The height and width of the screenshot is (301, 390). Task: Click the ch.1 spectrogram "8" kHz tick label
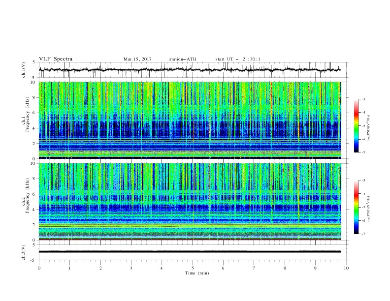[x=35, y=97]
